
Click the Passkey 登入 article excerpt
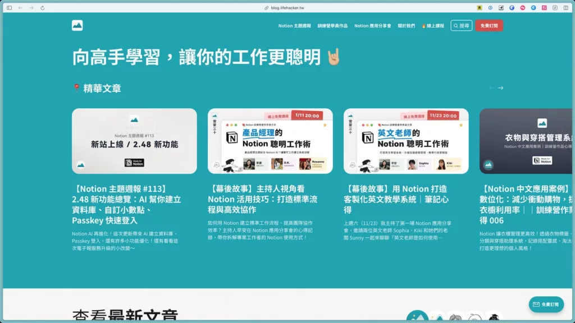click(x=125, y=241)
